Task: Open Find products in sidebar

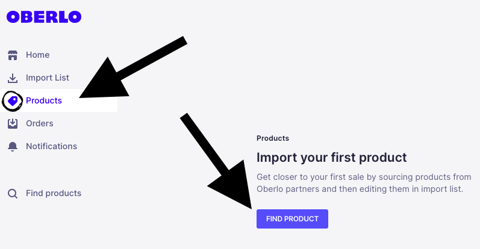Action: [x=54, y=193]
